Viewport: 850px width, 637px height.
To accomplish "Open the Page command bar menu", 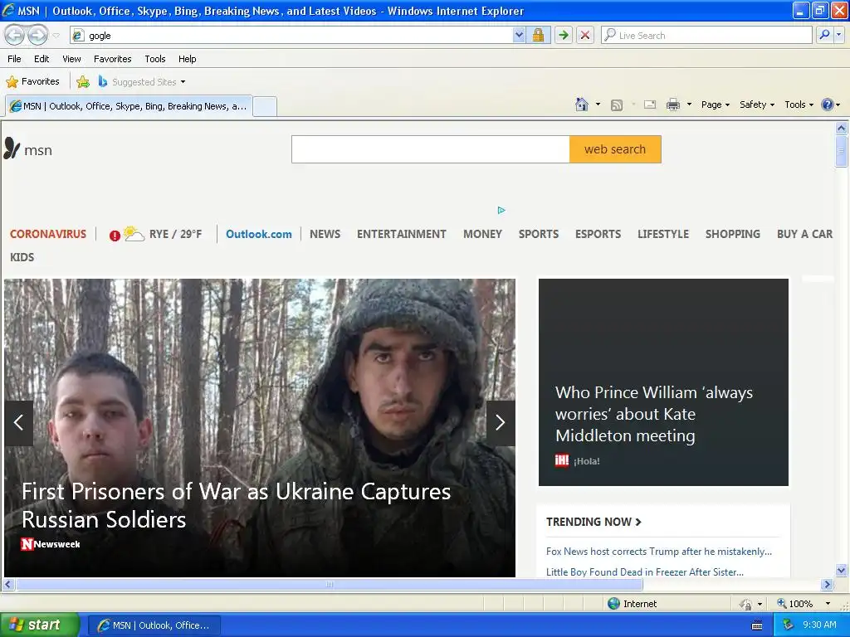I will [x=715, y=105].
